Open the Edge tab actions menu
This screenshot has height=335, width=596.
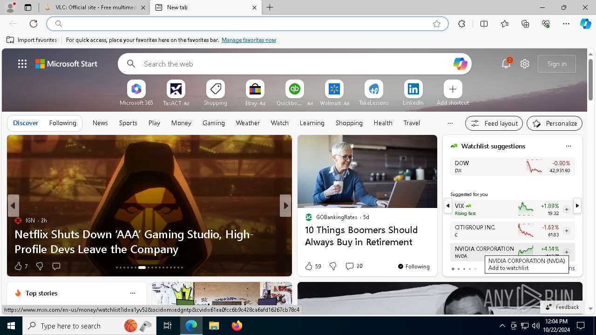28,7
